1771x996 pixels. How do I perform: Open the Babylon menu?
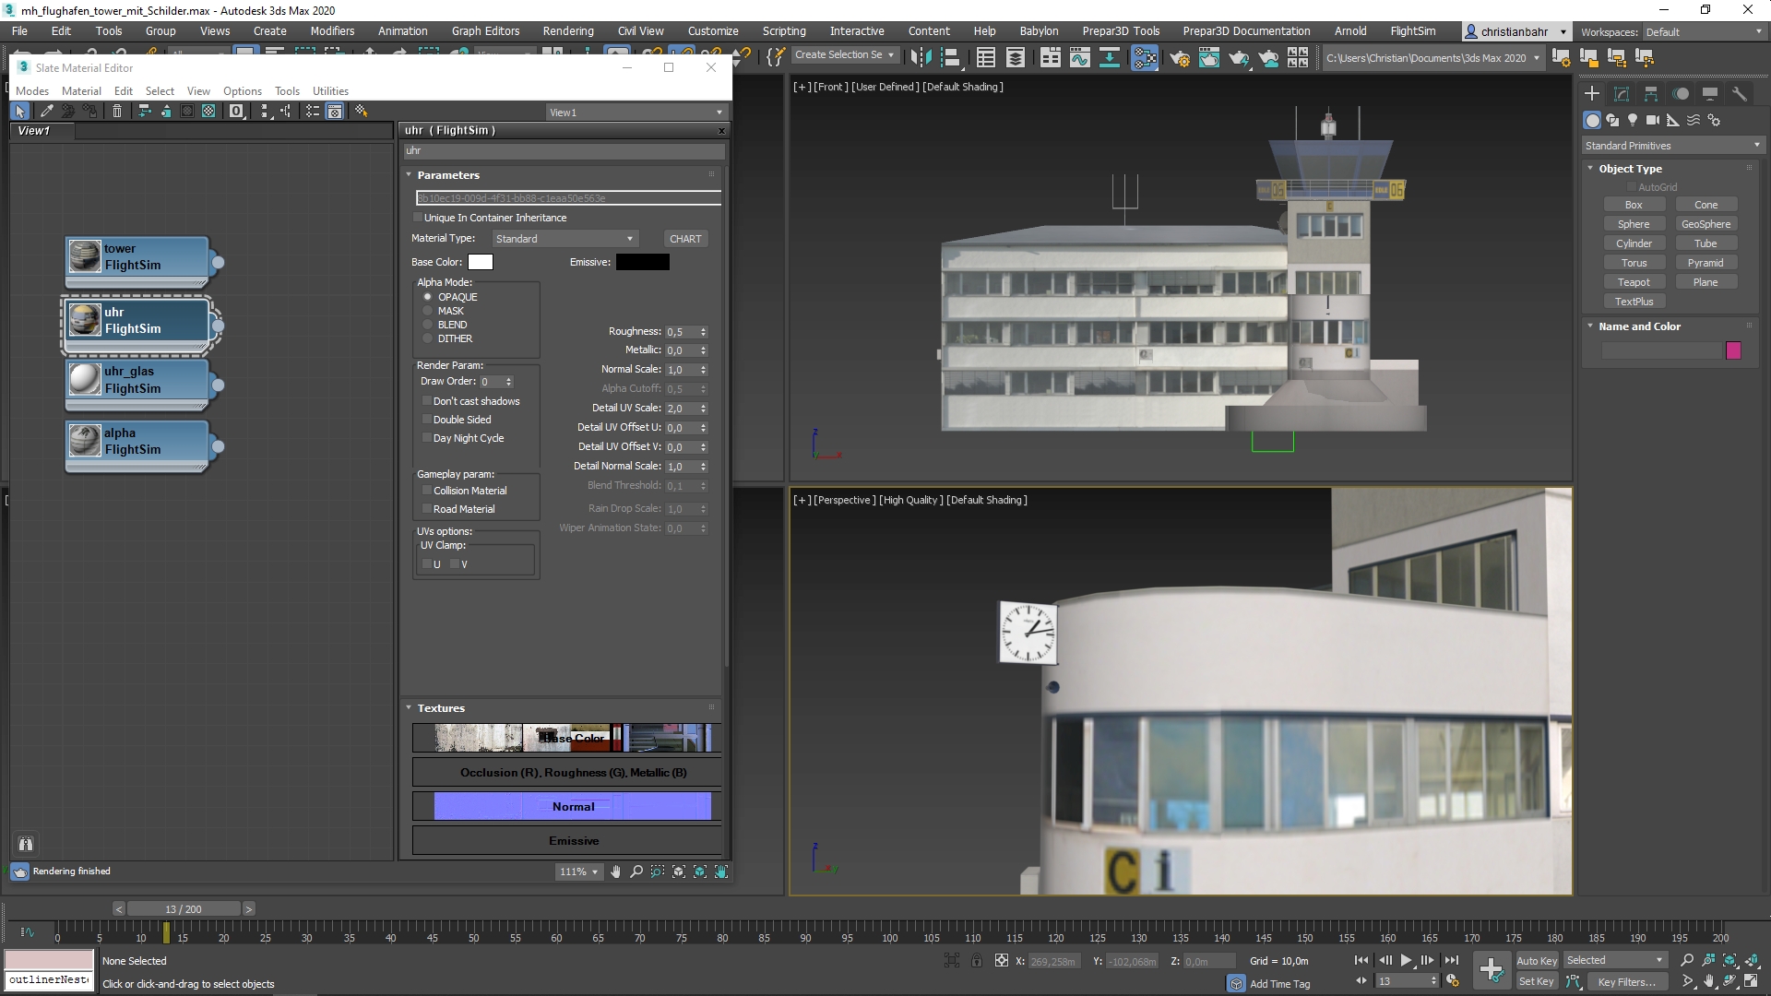click(x=1039, y=31)
